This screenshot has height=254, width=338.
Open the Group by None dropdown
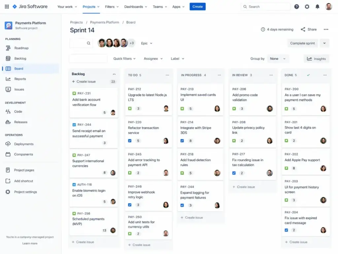click(278, 59)
